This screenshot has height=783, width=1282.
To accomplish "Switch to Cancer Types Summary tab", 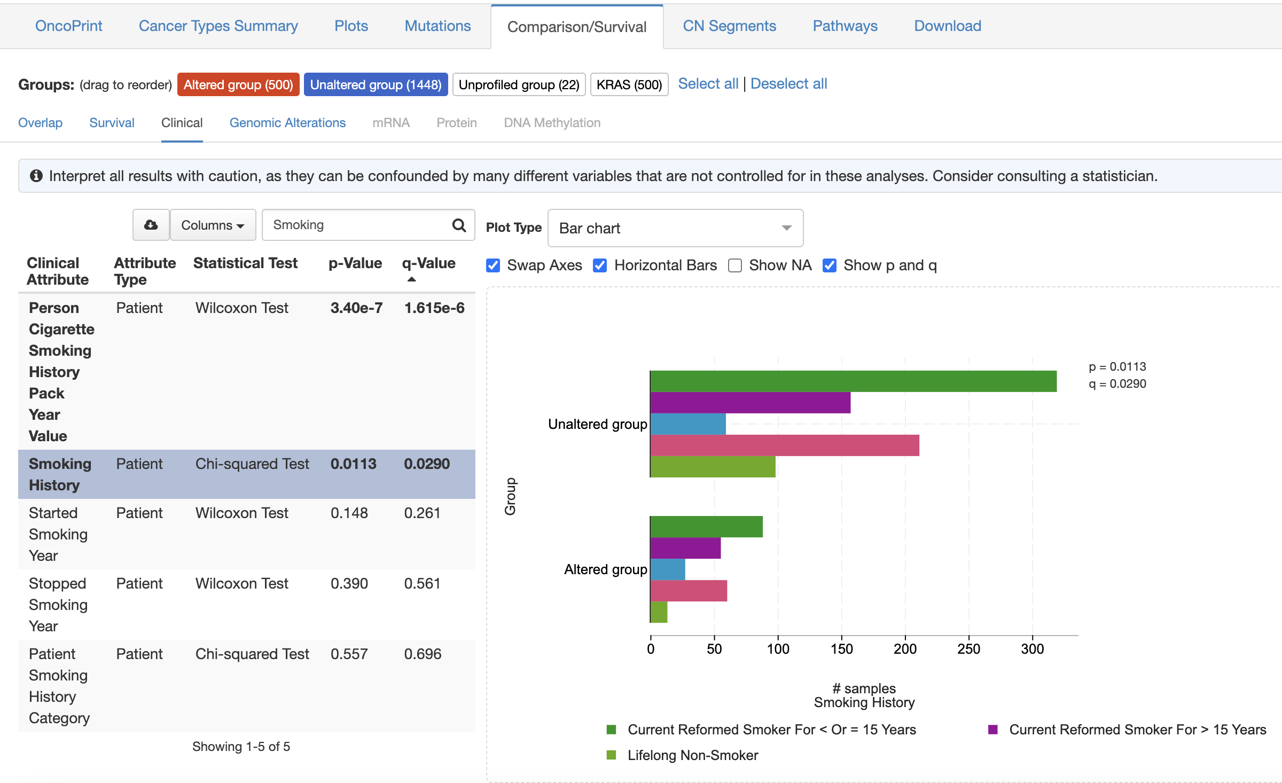I will (x=218, y=26).
